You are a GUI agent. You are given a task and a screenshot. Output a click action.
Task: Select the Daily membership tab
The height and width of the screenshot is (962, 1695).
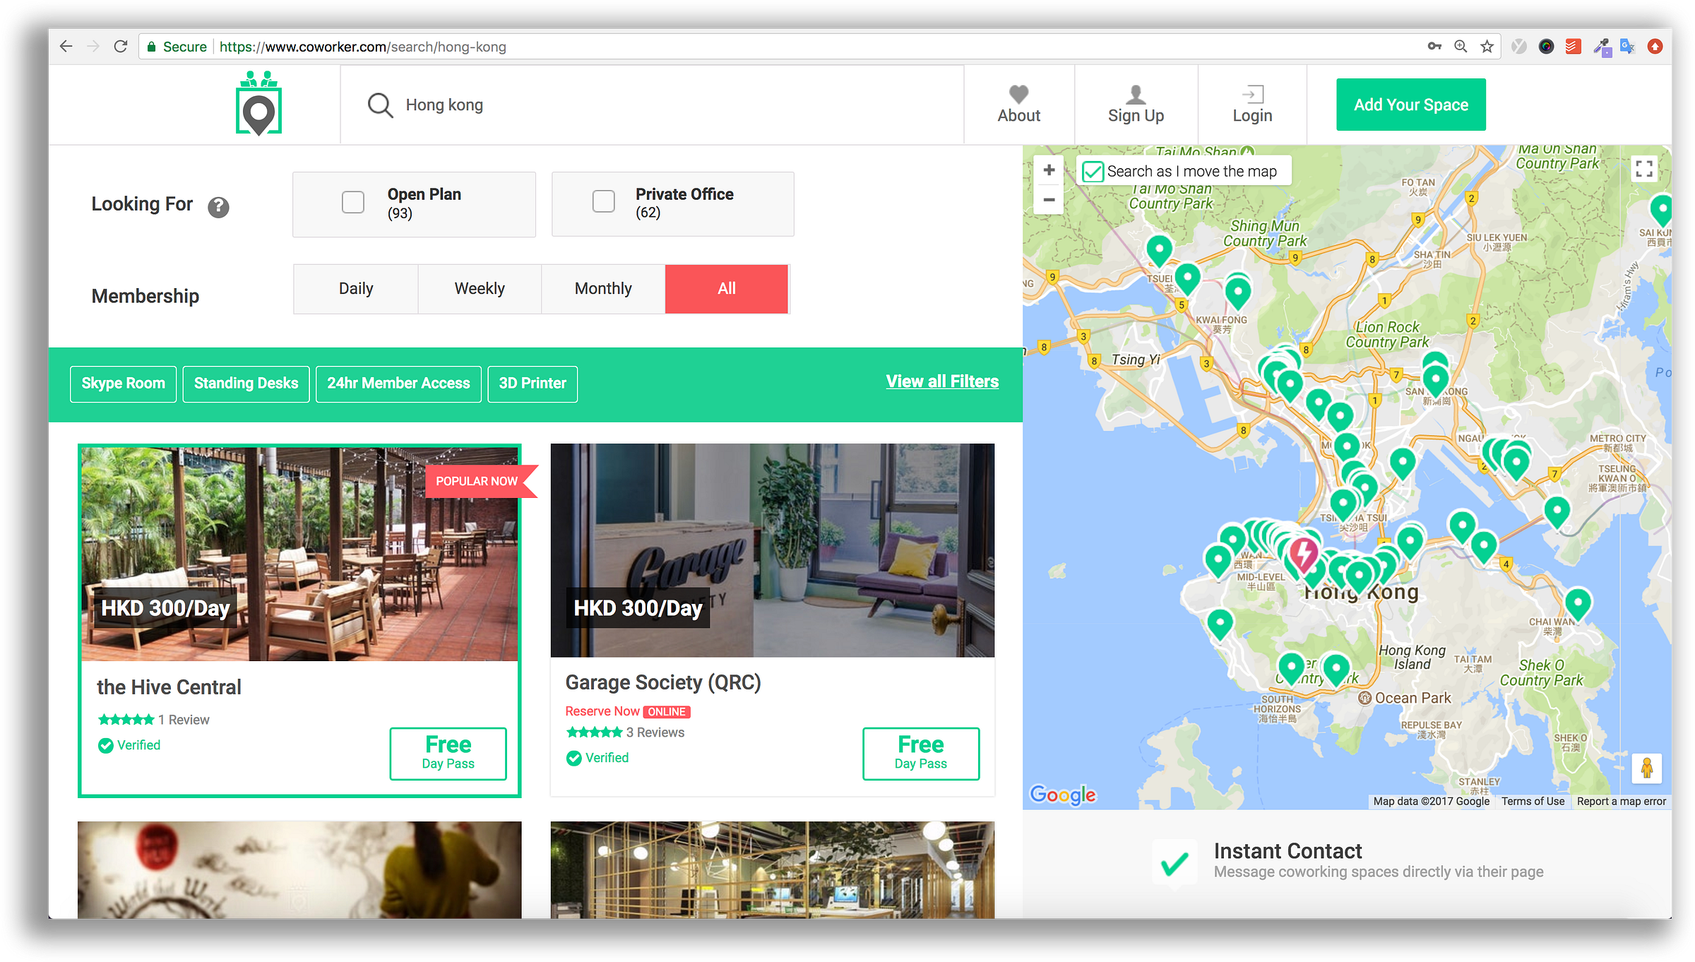[x=356, y=288]
